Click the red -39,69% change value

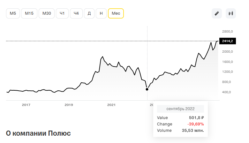(x=196, y=124)
